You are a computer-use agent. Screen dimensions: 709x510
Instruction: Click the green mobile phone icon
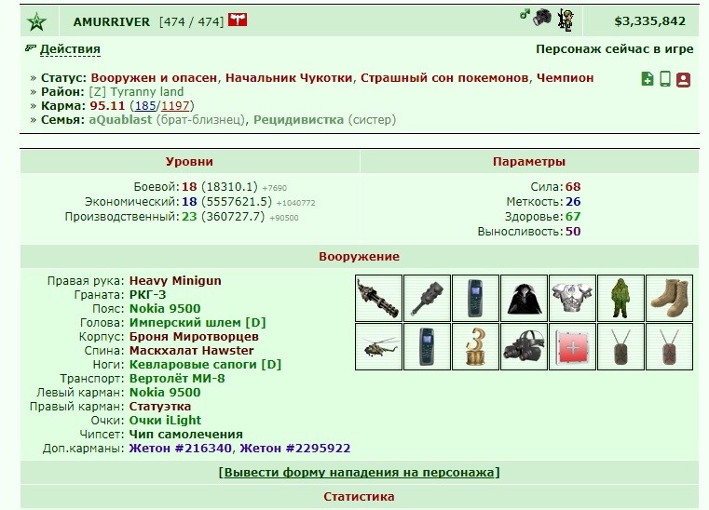pos(665,79)
